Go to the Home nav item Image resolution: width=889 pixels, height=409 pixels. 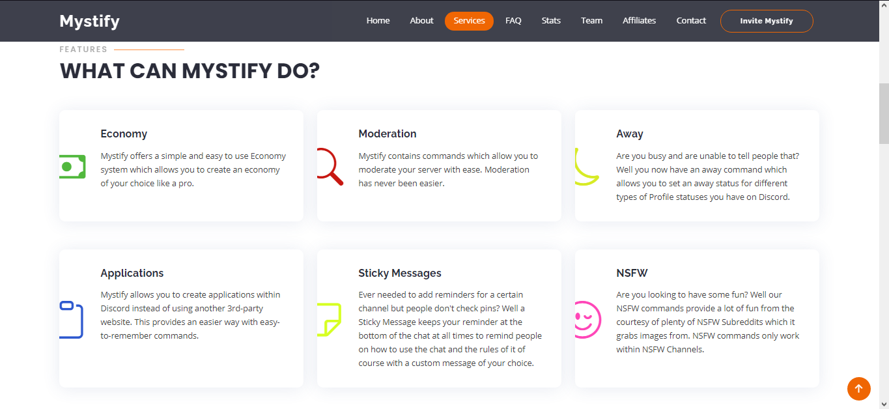(378, 21)
